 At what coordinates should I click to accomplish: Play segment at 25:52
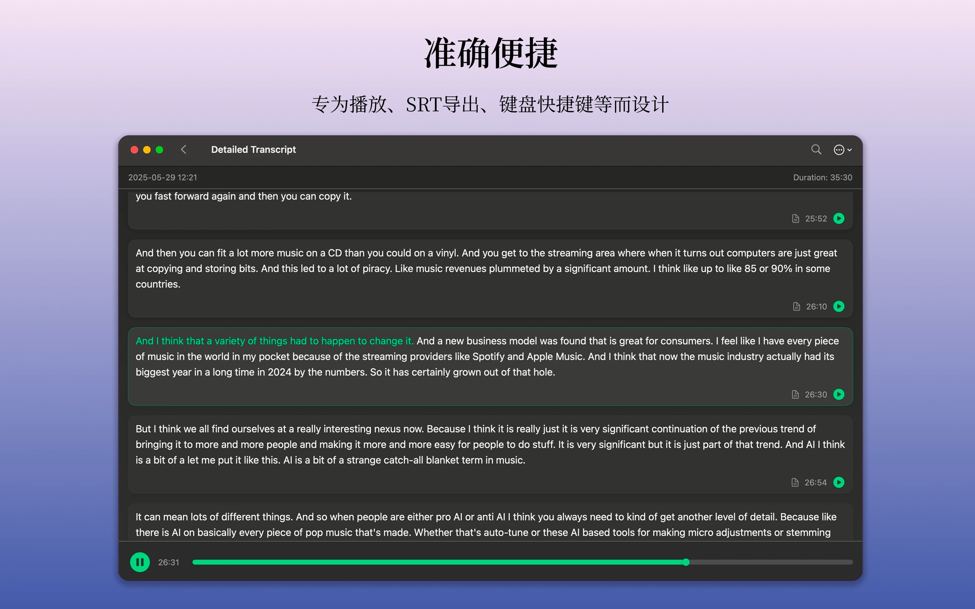839,218
